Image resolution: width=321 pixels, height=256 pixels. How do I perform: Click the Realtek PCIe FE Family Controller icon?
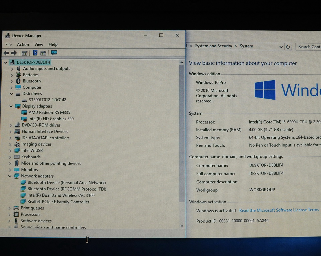pos(23,202)
